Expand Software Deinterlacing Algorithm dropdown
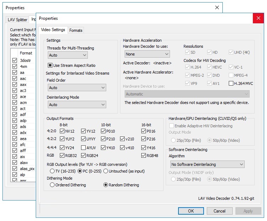The height and width of the screenshot is (221, 267). pos(207,164)
